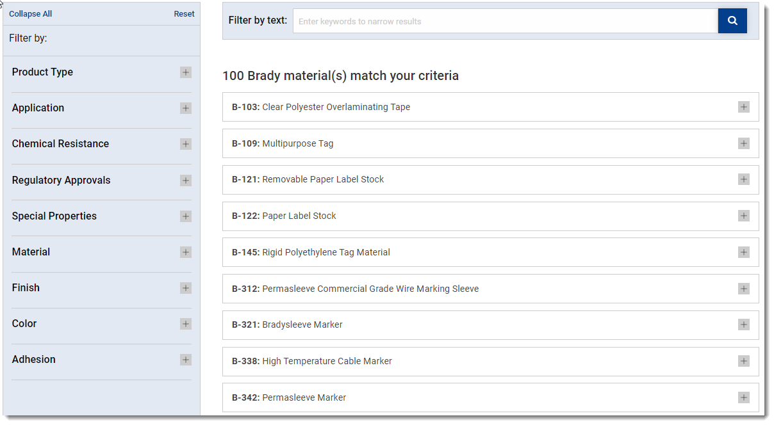Open B-109 Multipurpose Tag entry
Image resolution: width=774 pixels, height=425 pixels.
(490, 143)
